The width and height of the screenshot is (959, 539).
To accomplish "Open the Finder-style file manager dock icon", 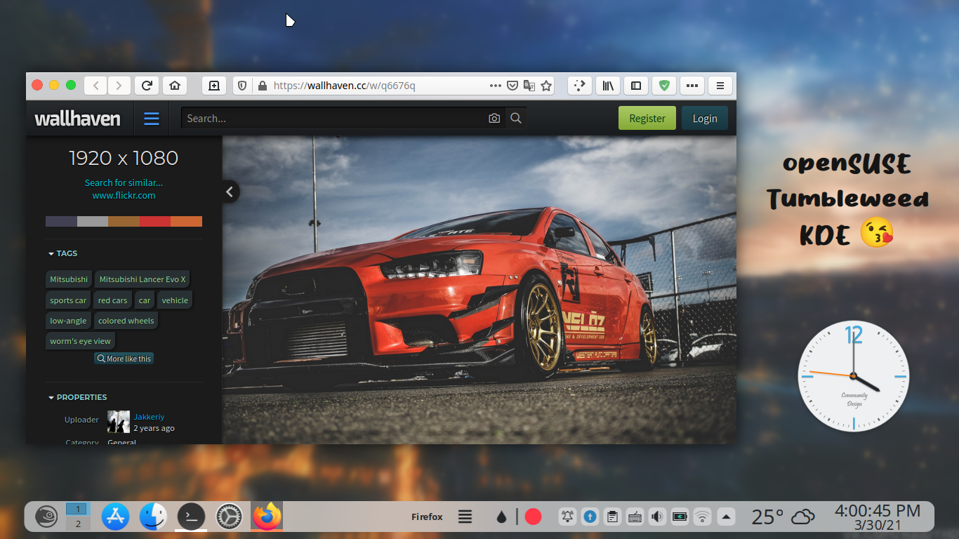I will point(153,517).
